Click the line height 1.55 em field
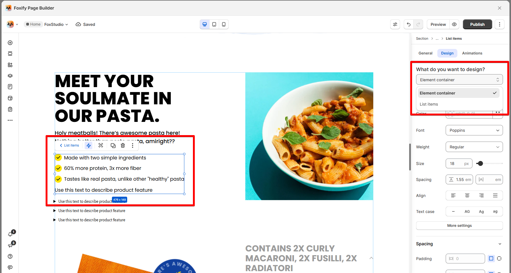Viewport: 511px width, 273px height. [x=459, y=179]
